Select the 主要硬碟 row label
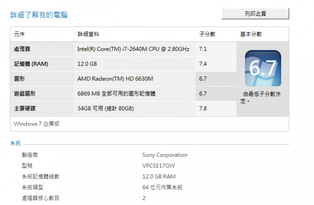The height and width of the screenshot is (205, 314). (x=25, y=108)
